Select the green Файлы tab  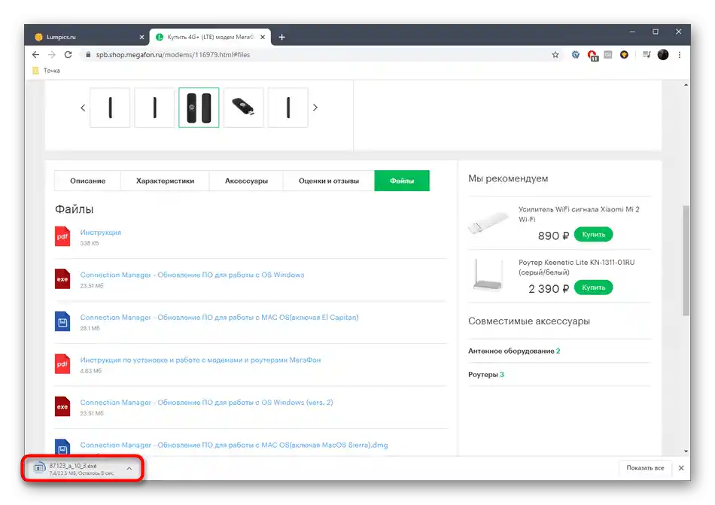402,181
